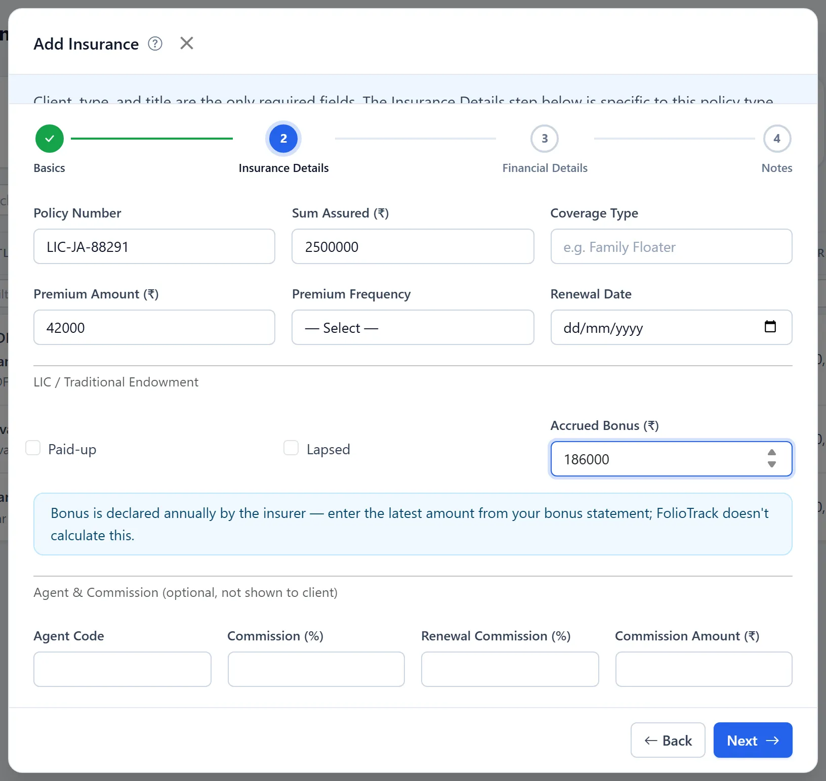826x781 pixels.
Task: Click the Policy Number field
Action: (154, 246)
